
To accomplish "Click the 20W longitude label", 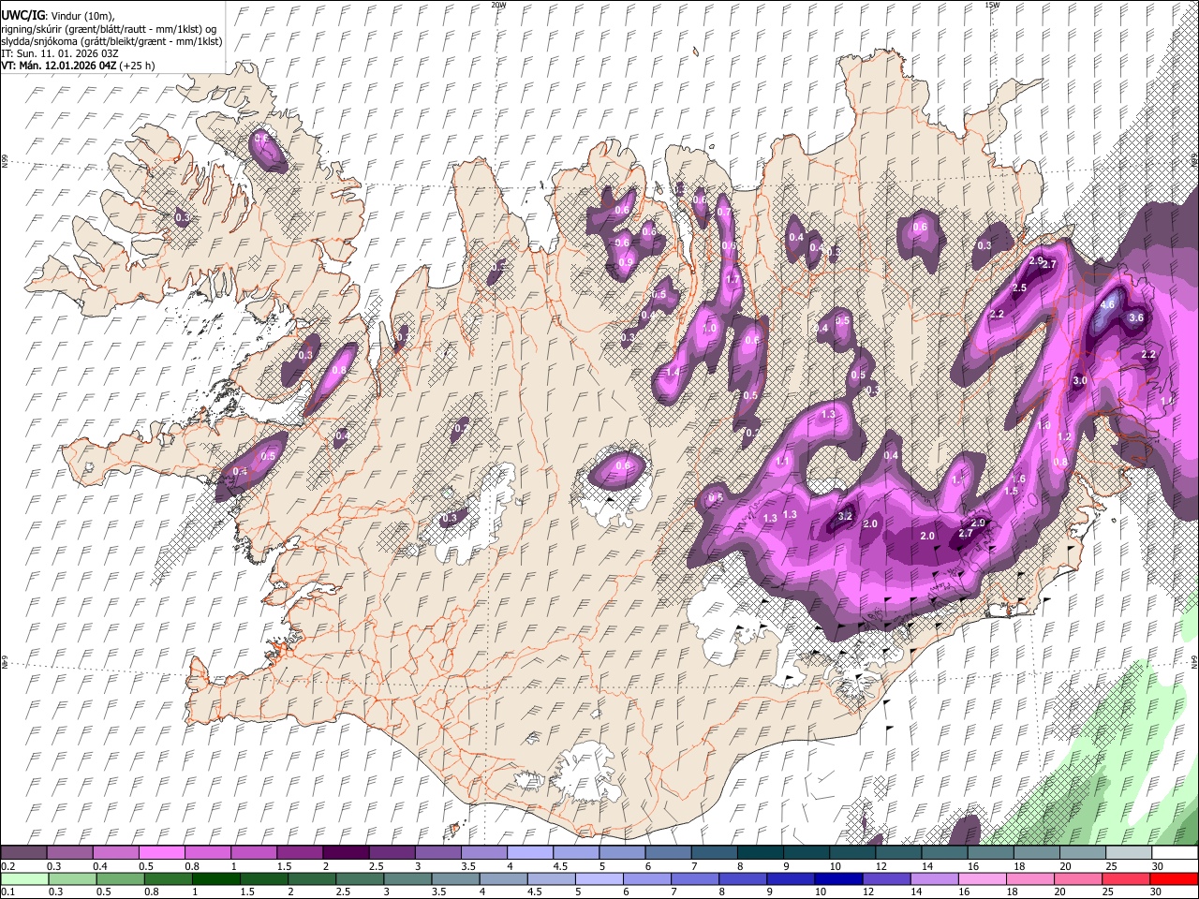I will coord(498,5).
